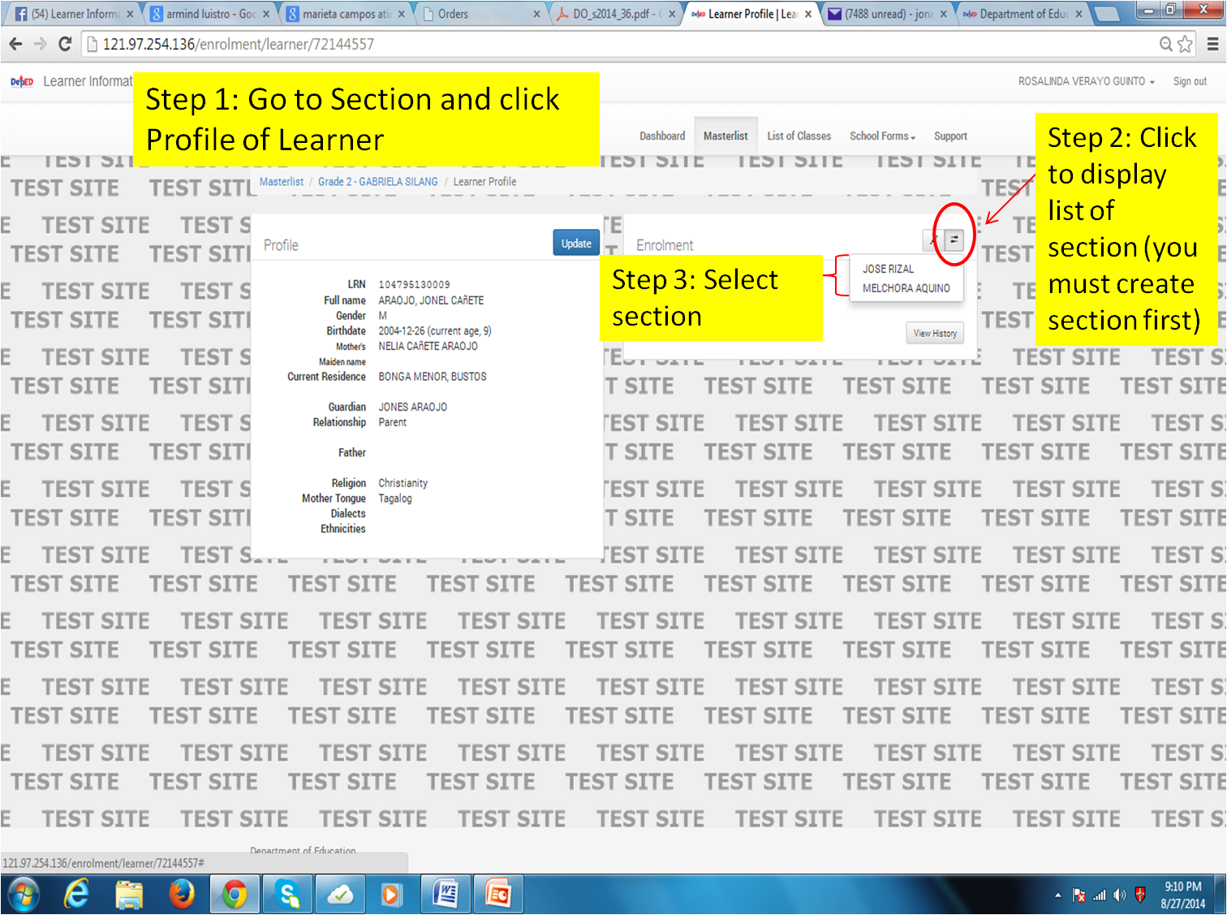Image resolution: width=1227 pixels, height=915 pixels.
Task: Click the browser forward arrow
Action: (x=40, y=44)
